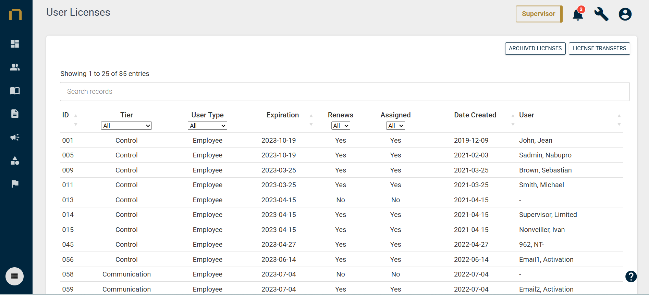
Task: Select license ID 045
Action: 68,244
